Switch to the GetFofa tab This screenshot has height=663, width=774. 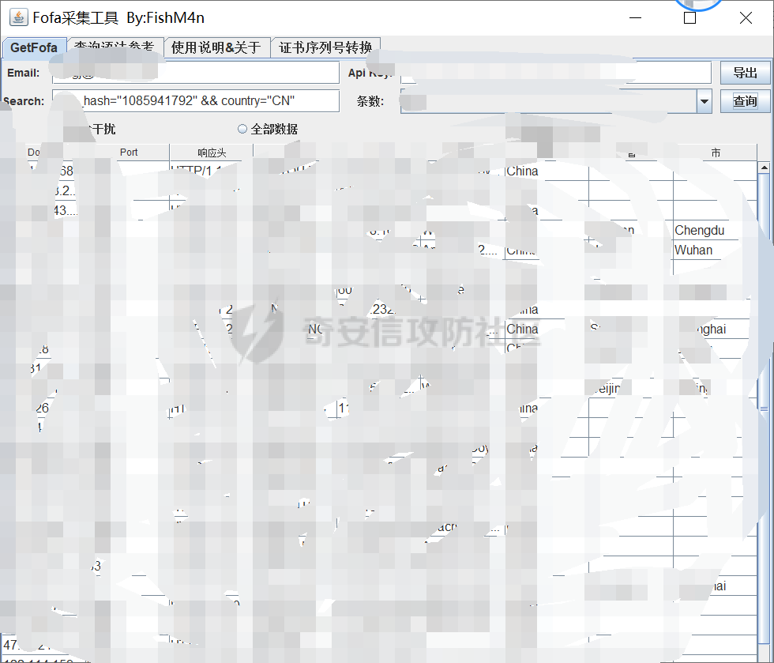click(33, 47)
